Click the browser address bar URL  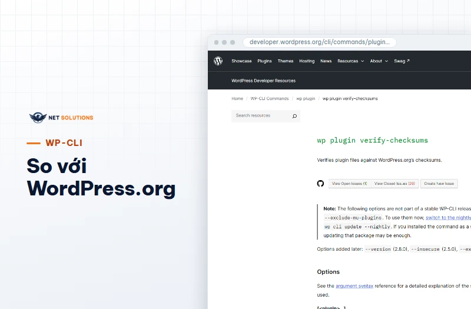[319, 42]
